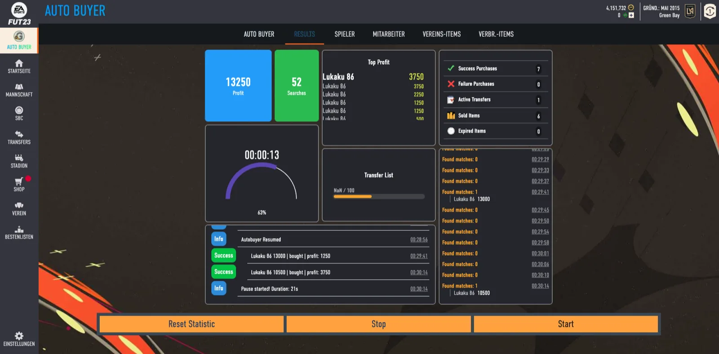Go to Startseite home icon
The image size is (719, 354).
point(19,63)
